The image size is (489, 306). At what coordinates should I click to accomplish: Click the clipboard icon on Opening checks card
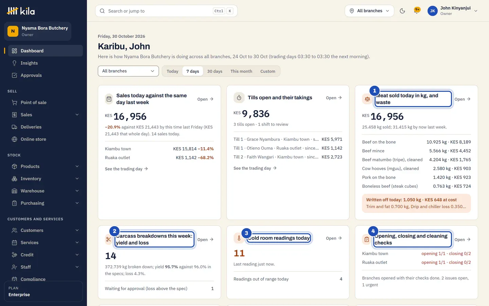(367, 239)
